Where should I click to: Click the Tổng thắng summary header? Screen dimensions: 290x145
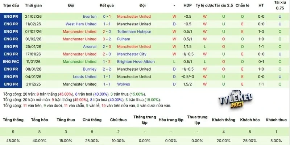[x=13, y=119]
